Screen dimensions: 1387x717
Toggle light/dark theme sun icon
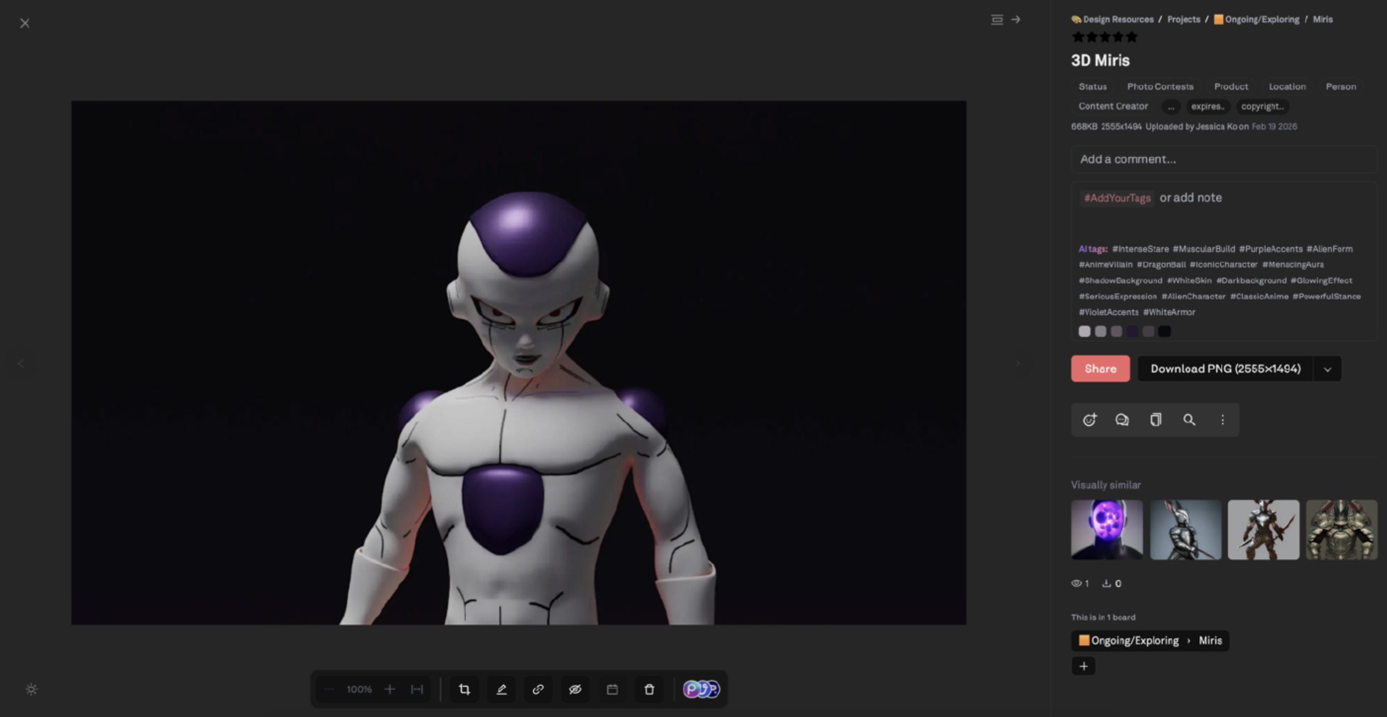point(31,689)
